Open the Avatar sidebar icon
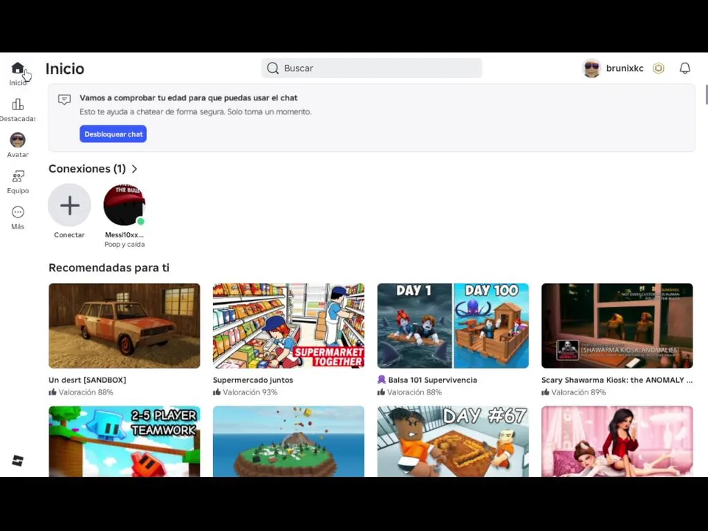This screenshot has height=531, width=708. [x=18, y=140]
